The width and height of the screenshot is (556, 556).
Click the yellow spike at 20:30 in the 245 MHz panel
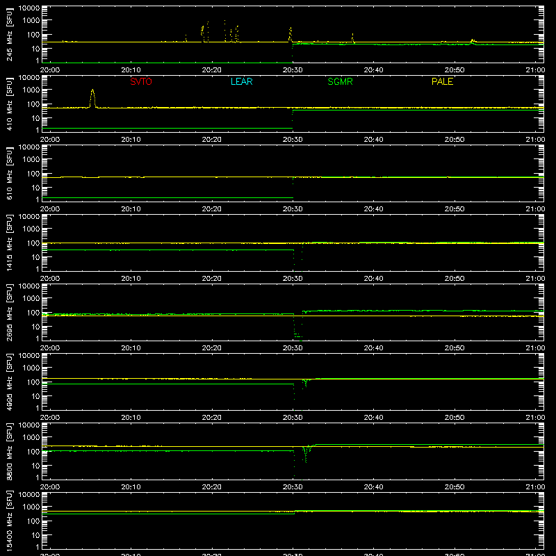291,33
